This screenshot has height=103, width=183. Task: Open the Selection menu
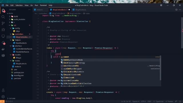pos(19,5)
